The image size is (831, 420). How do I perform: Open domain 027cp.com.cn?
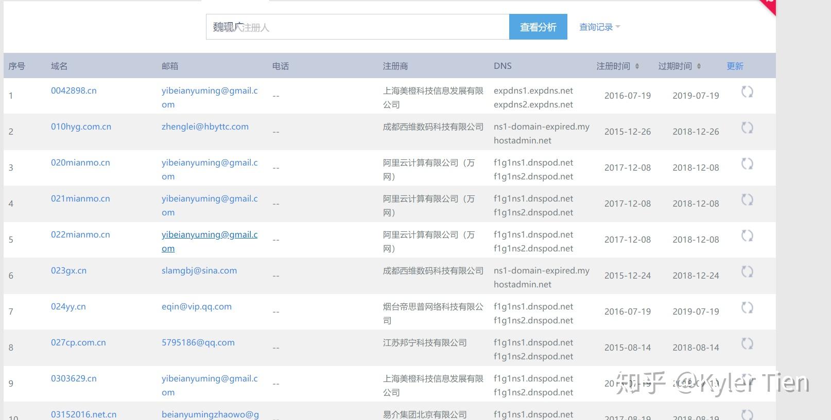click(78, 342)
